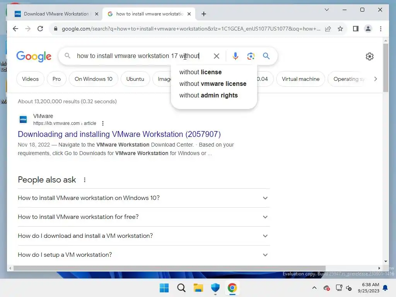Choose suggestion 'without admin rights'
This screenshot has height=297, width=396.
click(x=214, y=96)
